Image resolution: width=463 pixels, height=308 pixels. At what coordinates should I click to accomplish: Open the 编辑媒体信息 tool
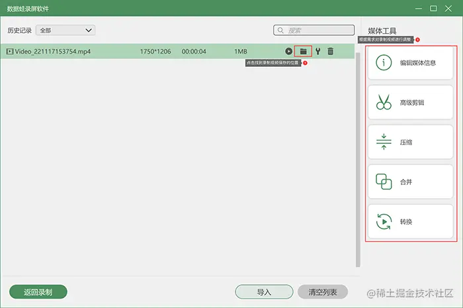click(410, 63)
